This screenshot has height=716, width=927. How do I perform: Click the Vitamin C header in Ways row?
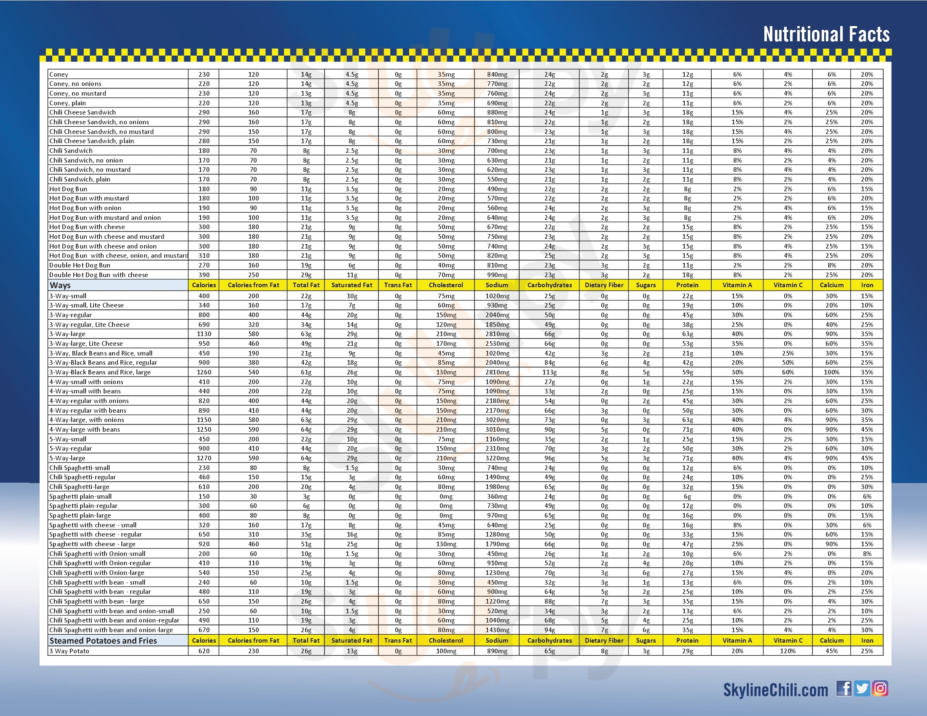[x=788, y=286]
